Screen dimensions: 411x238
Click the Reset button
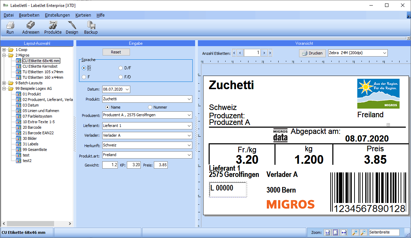coord(116,52)
